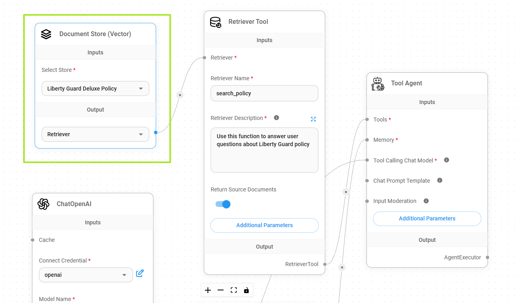Edit the openai credential with pencil icon

(140, 273)
